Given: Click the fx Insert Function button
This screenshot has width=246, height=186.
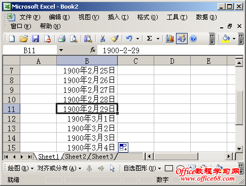Looking at the screenshot, I should click(x=93, y=50).
